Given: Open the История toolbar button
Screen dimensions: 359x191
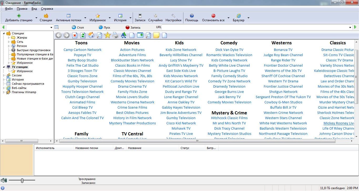Looking at the screenshot, I should (120, 18).
